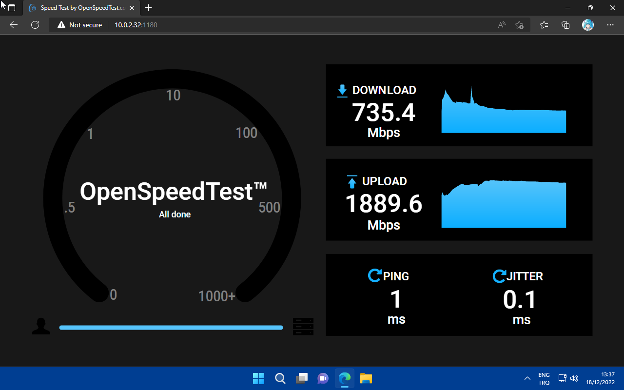Open the Windows Start menu
The width and height of the screenshot is (624, 390).
coord(258,378)
